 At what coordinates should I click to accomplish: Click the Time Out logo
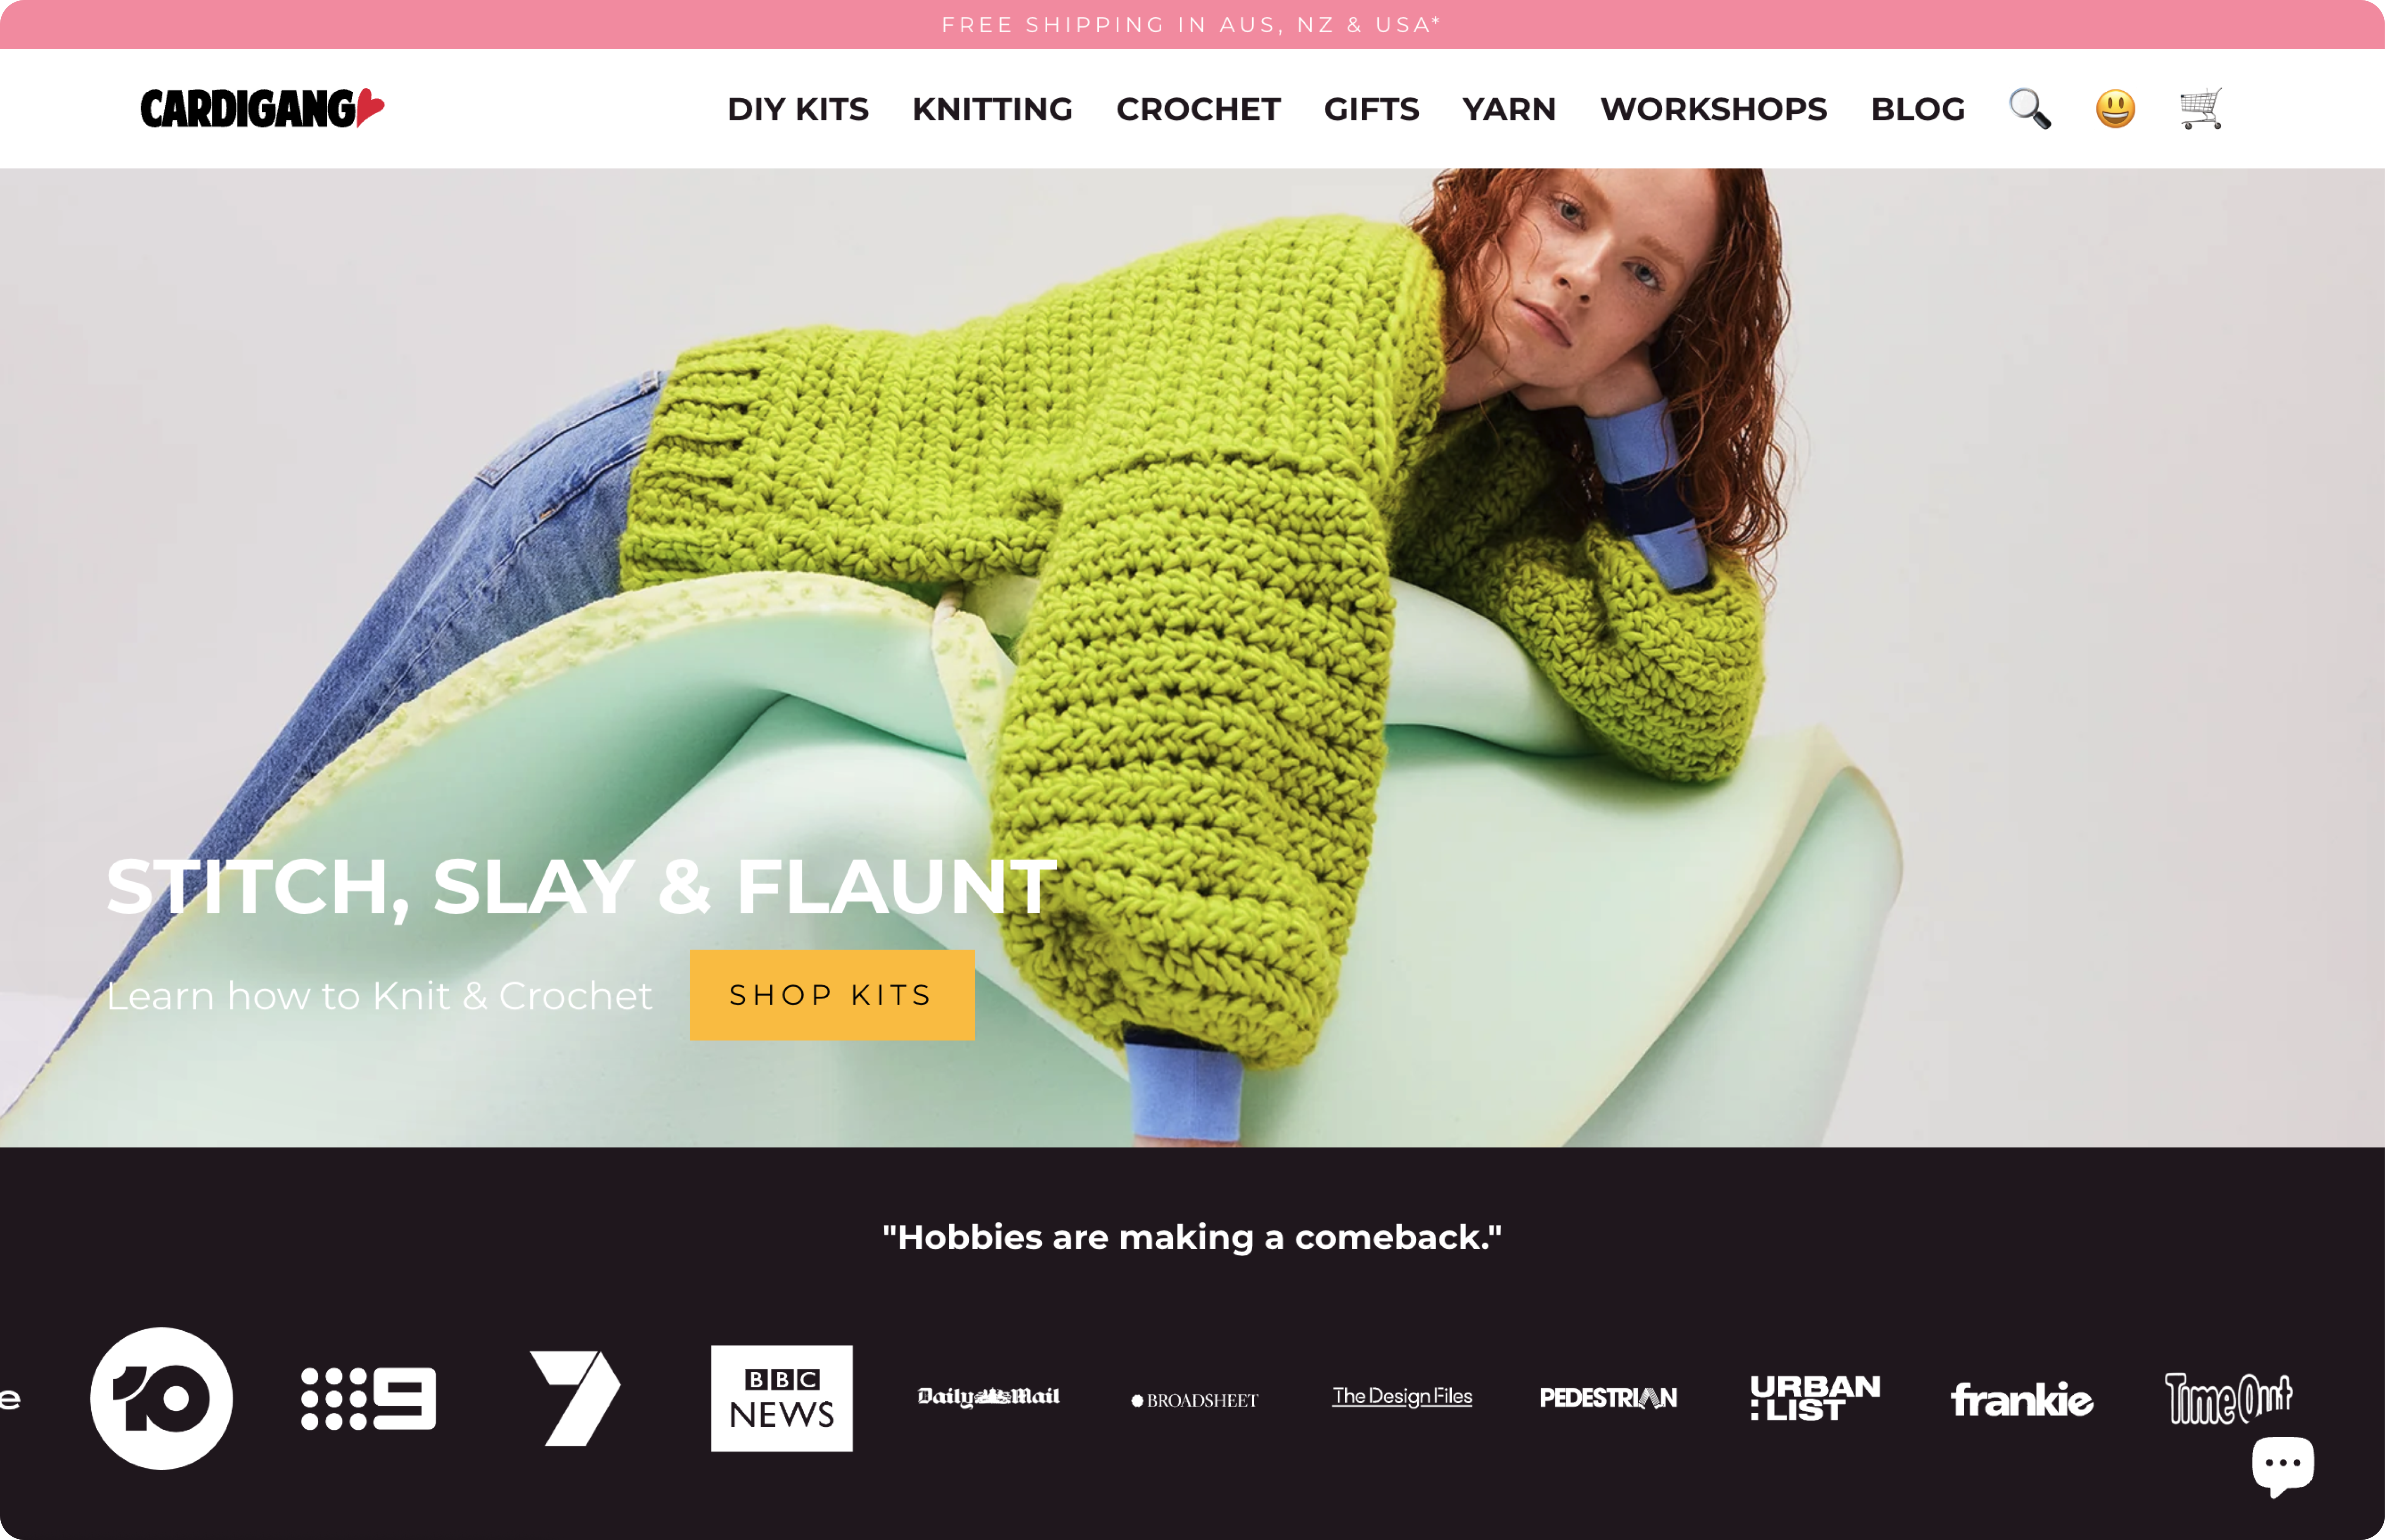[x=2228, y=1398]
